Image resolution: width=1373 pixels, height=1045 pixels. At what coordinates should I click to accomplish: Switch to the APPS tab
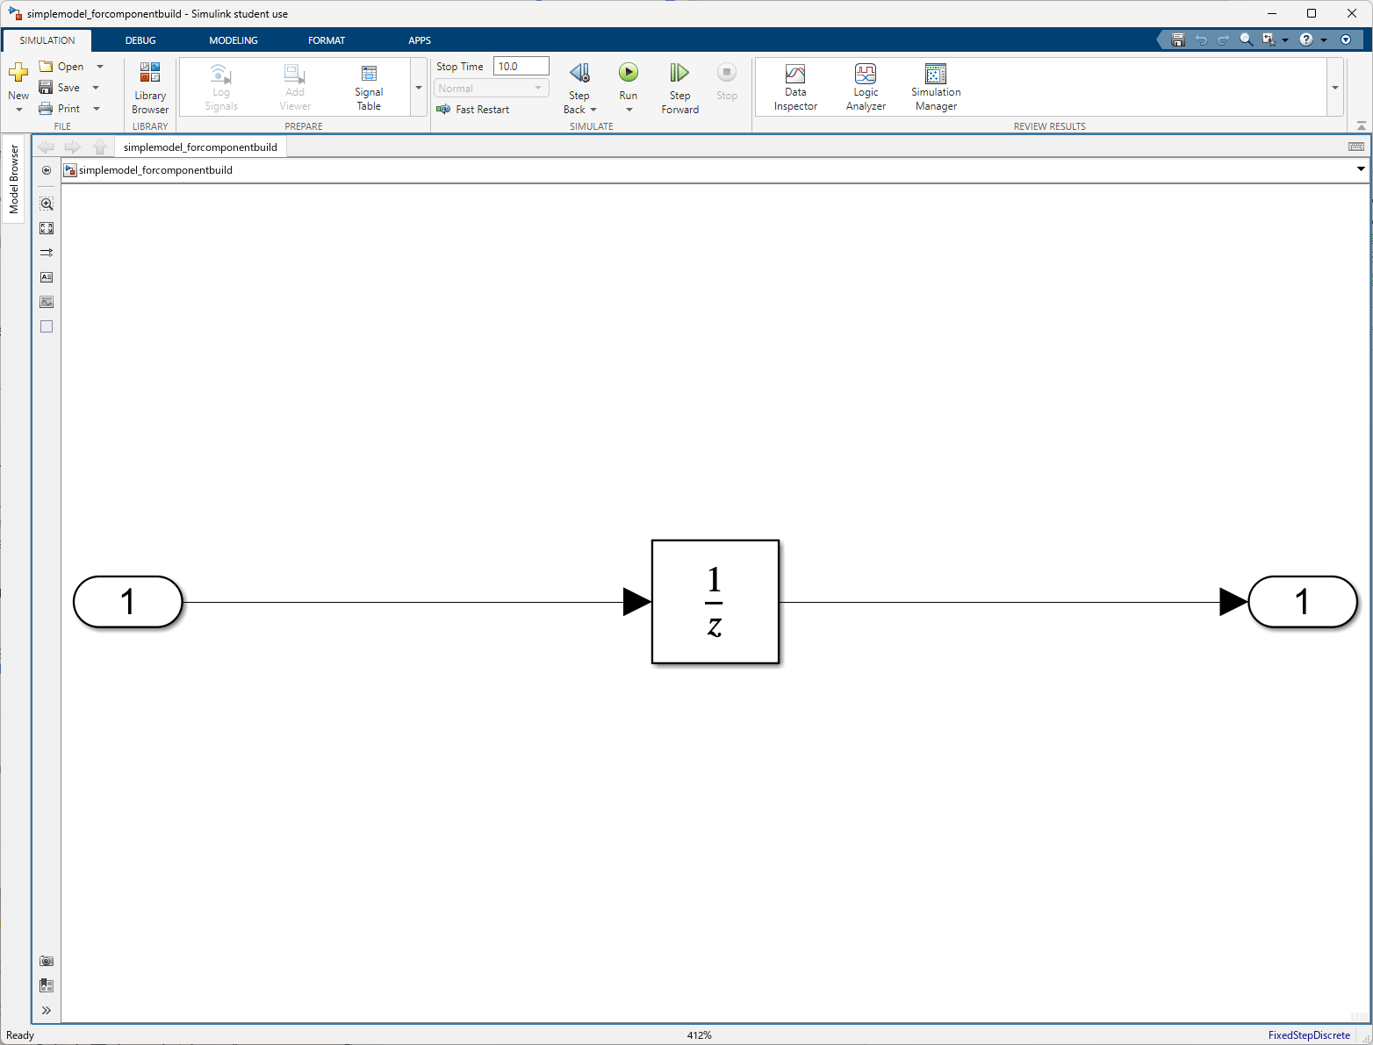coord(420,40)
